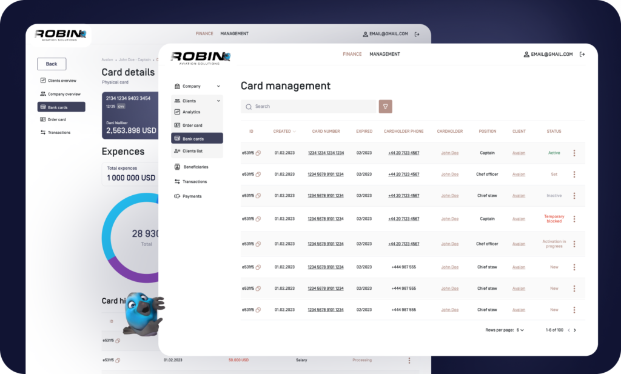Click the Back button in Card details

coord(52,64)
